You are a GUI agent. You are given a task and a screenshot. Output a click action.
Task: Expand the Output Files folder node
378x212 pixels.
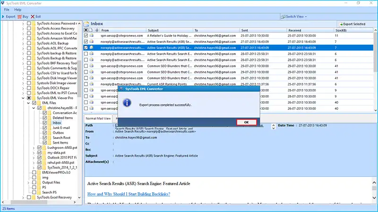(x=28, y=182)
